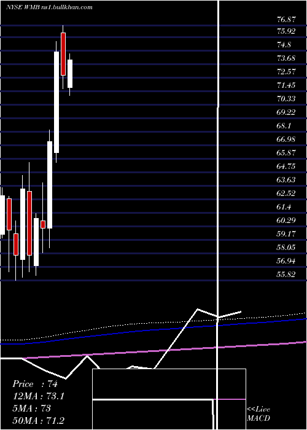Select the 75.92 price axis label
Image resolution: width=307 pixels, height=430 pixels.
pyautogui.click(x=286, y=31)
